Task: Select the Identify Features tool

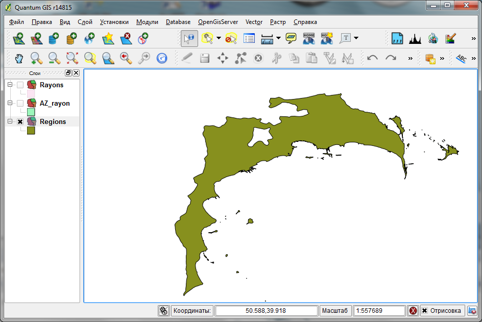Action: 189,38
